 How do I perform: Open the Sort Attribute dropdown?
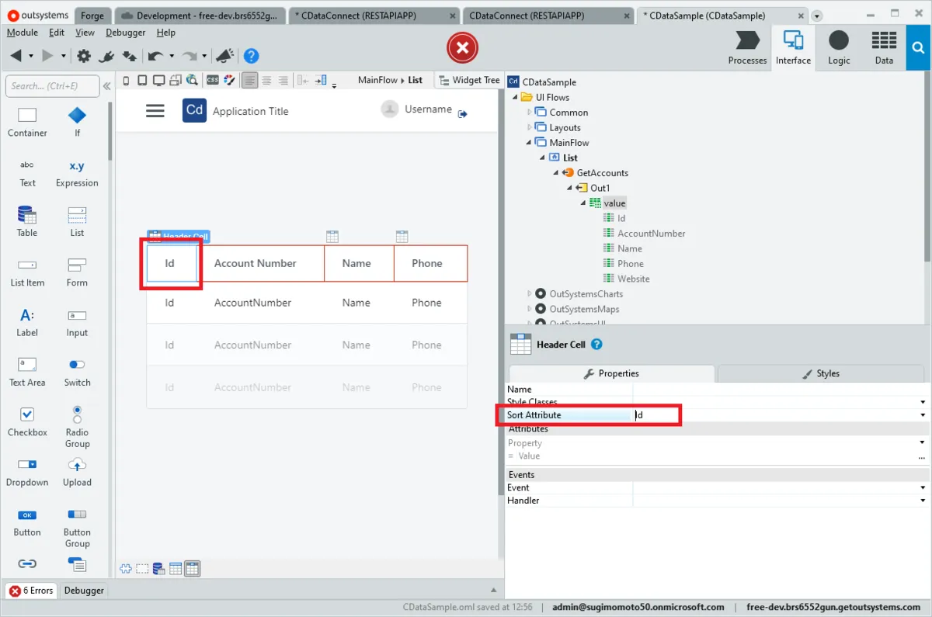(x=923, y=415)
